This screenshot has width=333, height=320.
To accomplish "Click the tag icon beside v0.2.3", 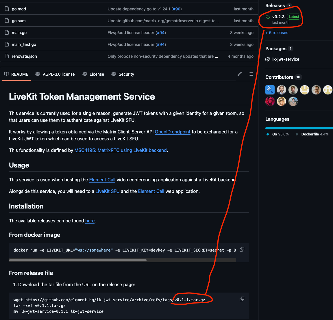I will coord(268,17).
